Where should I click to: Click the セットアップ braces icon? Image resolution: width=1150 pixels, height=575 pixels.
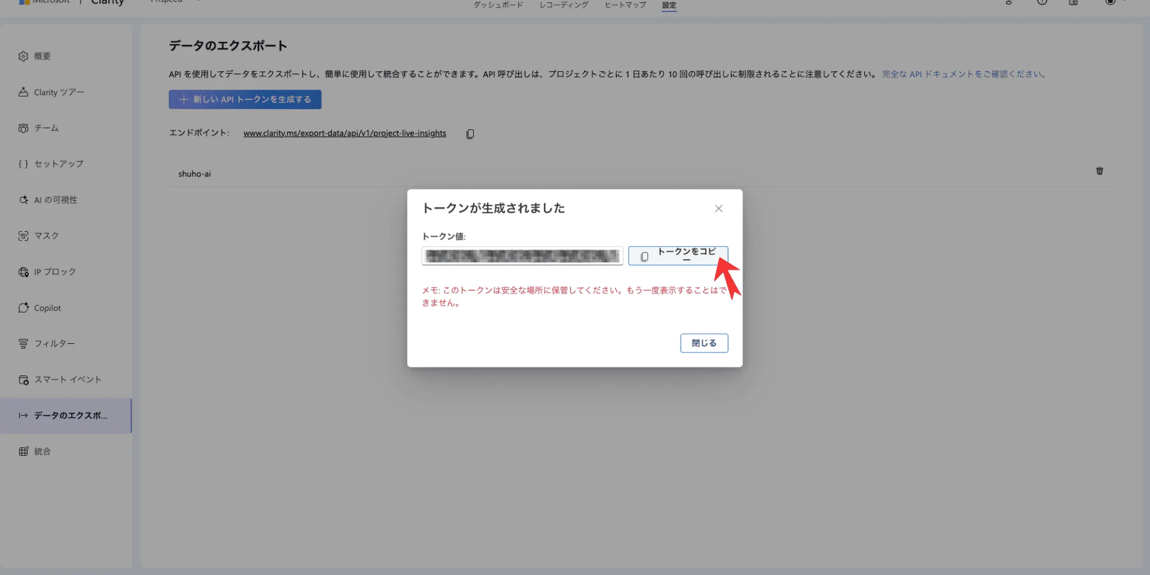coord(23,164)
